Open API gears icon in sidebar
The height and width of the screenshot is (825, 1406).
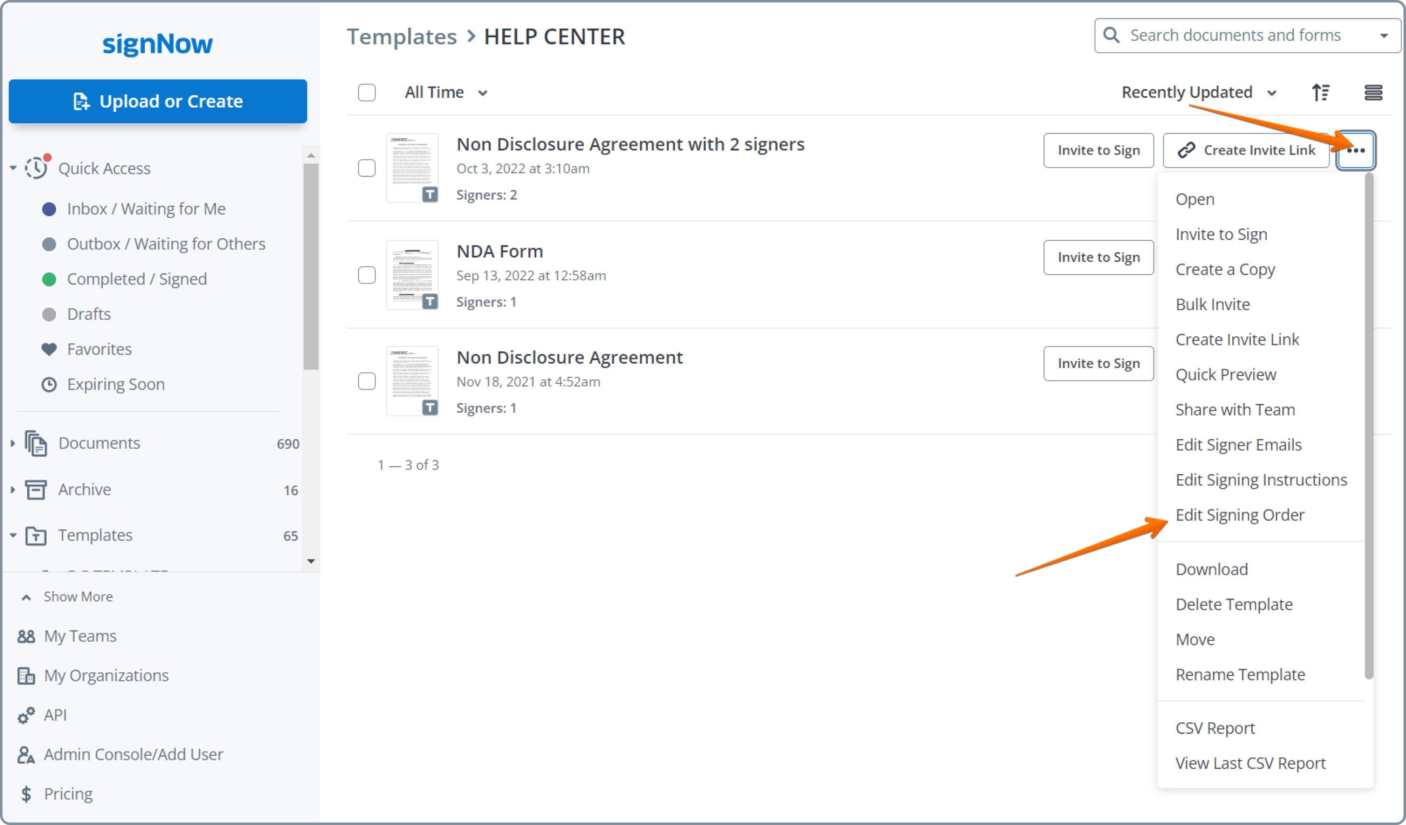26,715
